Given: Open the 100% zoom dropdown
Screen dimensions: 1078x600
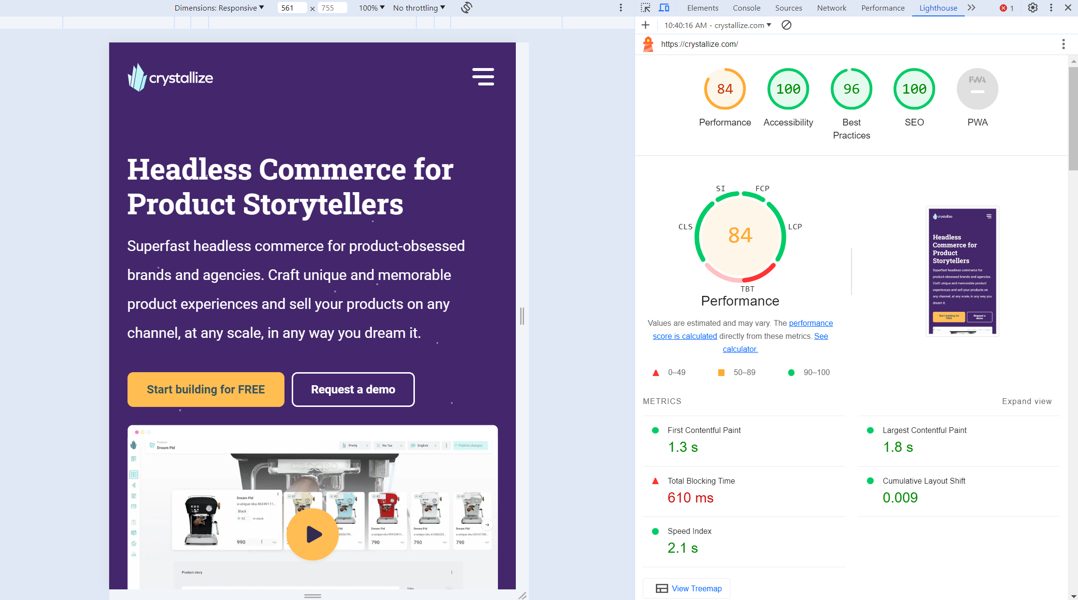Looking at the screenshot, I should (x=371, y=8).
